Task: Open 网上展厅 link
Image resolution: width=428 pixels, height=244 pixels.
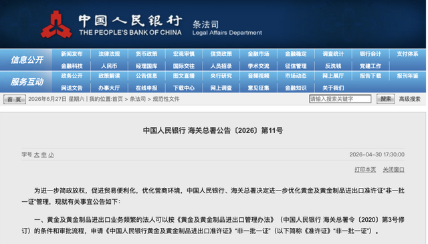Action: pyautogui.click(x=333, y=76)
